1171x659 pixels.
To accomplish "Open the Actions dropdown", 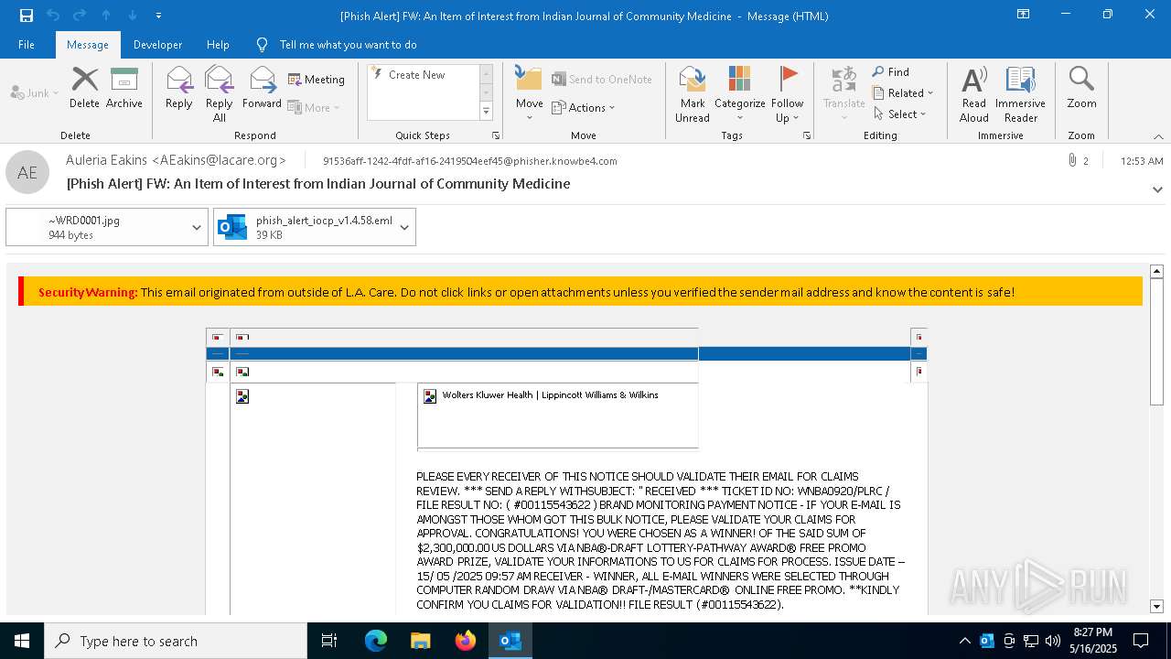I will point(584,107).
